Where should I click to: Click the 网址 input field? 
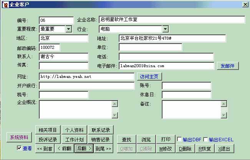pyautogui.click(x=86, y=77)
